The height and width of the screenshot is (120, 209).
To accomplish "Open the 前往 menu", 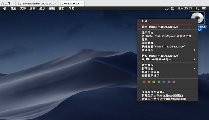I will pyautogui.click(x=52, y=8).
